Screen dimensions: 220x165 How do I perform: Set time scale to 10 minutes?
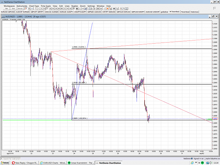coord(44,8)
